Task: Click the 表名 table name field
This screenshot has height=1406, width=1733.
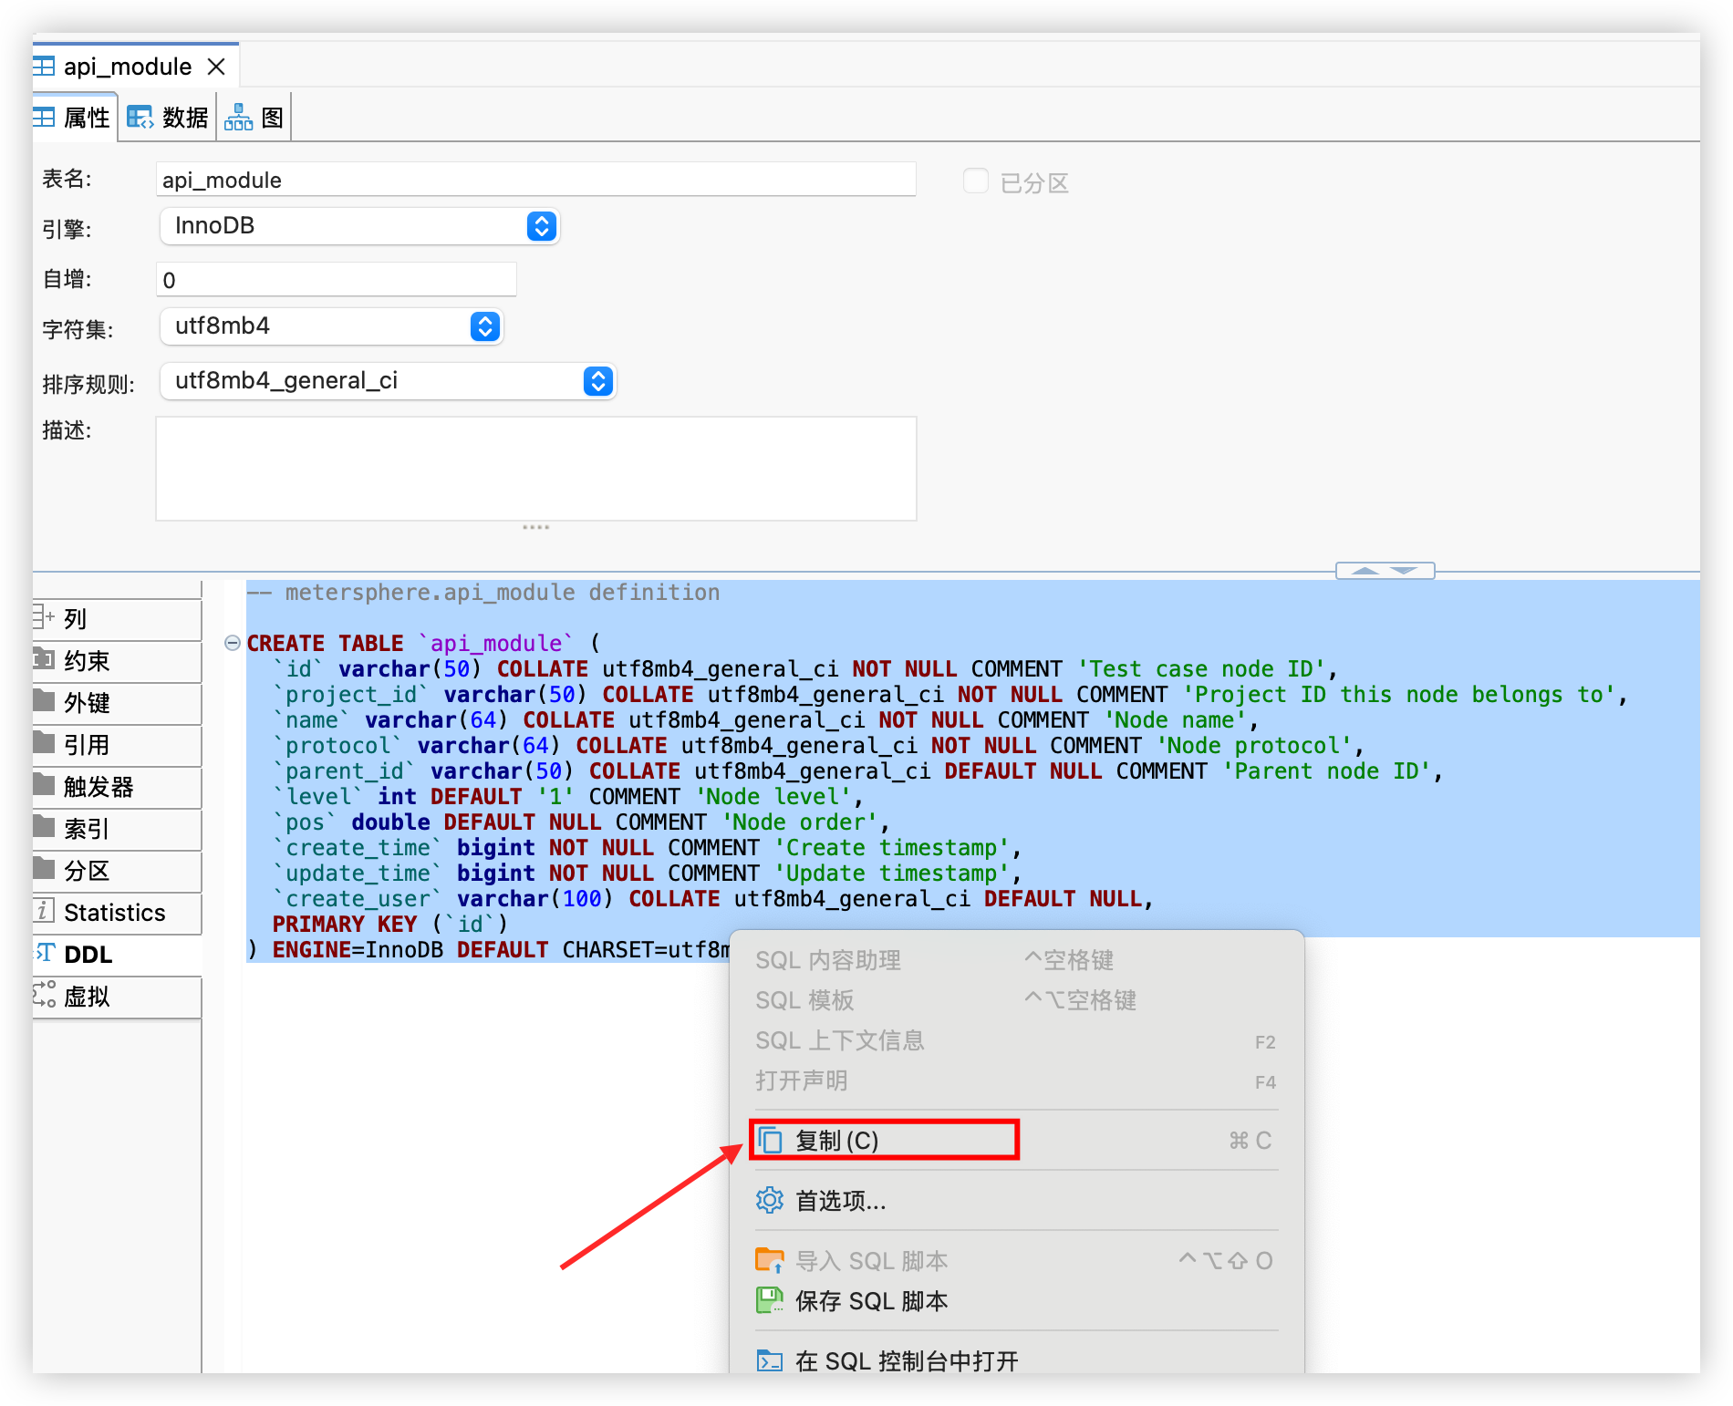Action: (535, 180)
